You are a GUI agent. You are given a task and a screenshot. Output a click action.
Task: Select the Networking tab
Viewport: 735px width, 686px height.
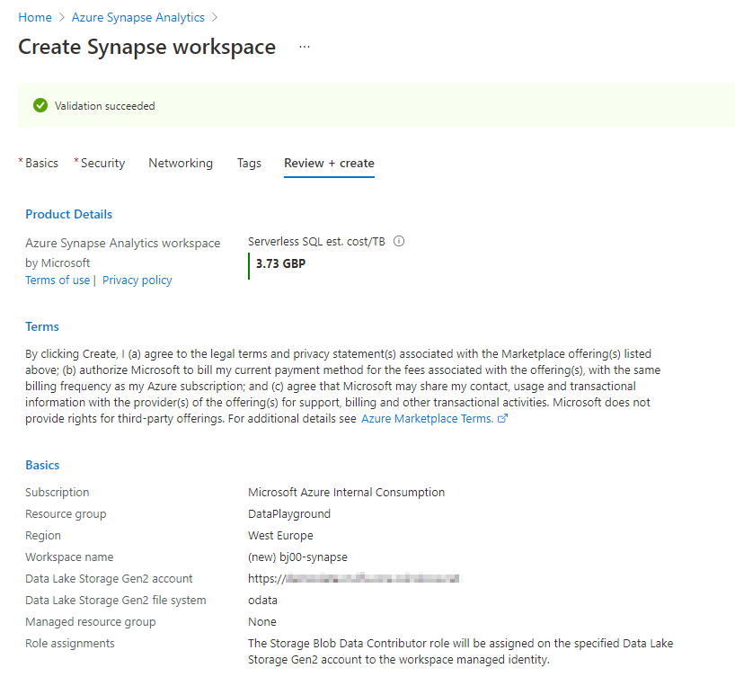[181, 163]
